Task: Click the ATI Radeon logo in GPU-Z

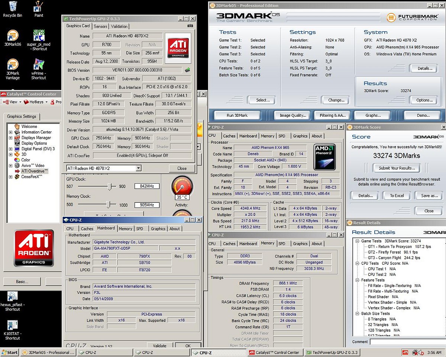Action: pyautogui.click(x=178, y=48)
